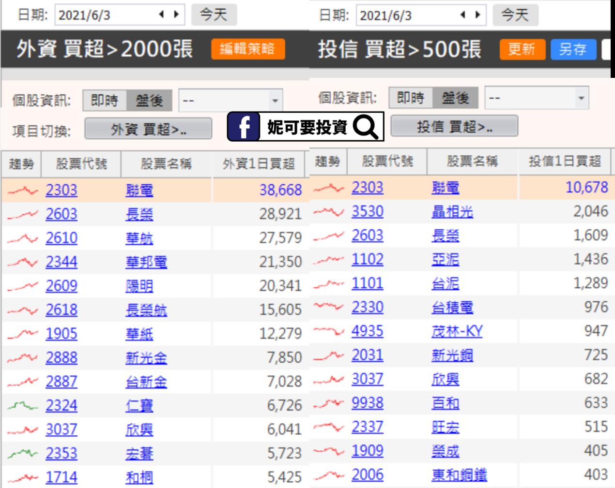Image resolution: width=615 pixels, height=488 pixels.
Task: Open the trend sparkline for 華邦電 2344
Action: (x=22, y=262)
